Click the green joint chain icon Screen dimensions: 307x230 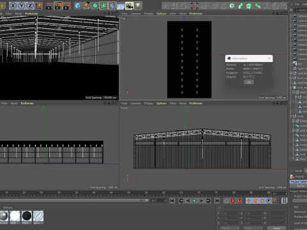point(240,6)
